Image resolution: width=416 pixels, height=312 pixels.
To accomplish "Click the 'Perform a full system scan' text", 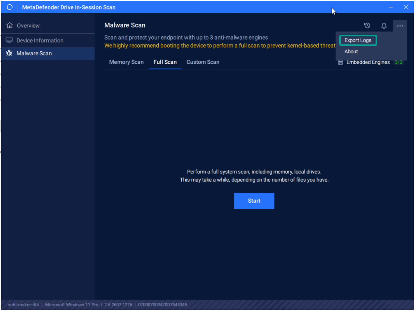I will (x=254, y=172).
